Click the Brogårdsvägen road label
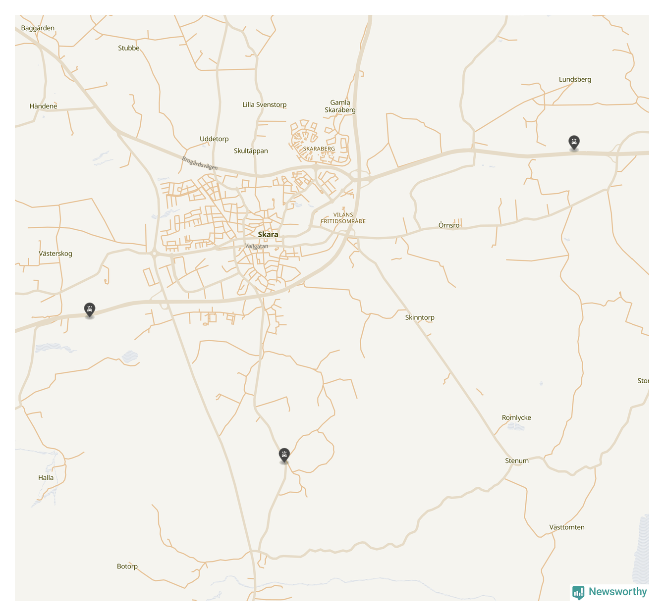Screen dimensions: 664x616 tap(200, 163)
